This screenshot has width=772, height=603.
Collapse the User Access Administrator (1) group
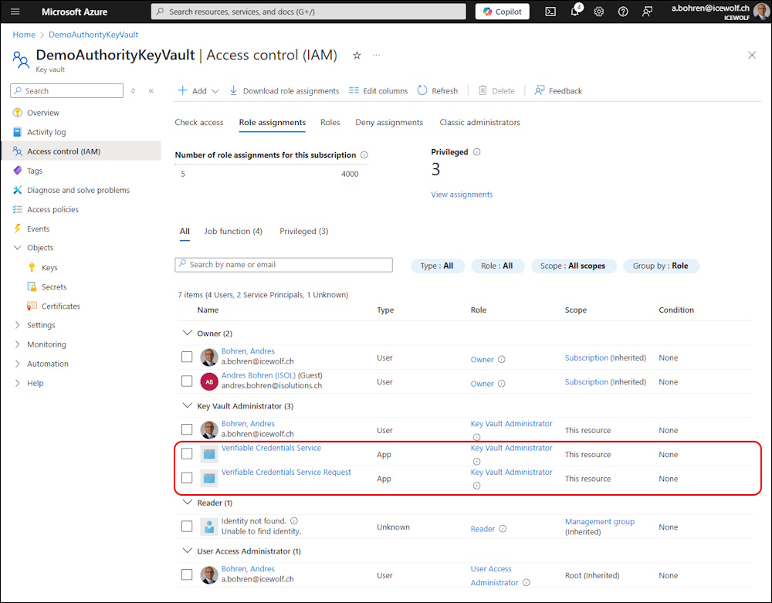click(187, 550)
